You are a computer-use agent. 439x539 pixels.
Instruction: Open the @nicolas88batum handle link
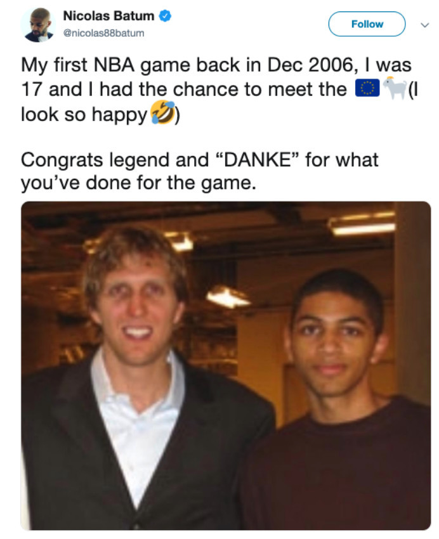[x=103, y=34]
